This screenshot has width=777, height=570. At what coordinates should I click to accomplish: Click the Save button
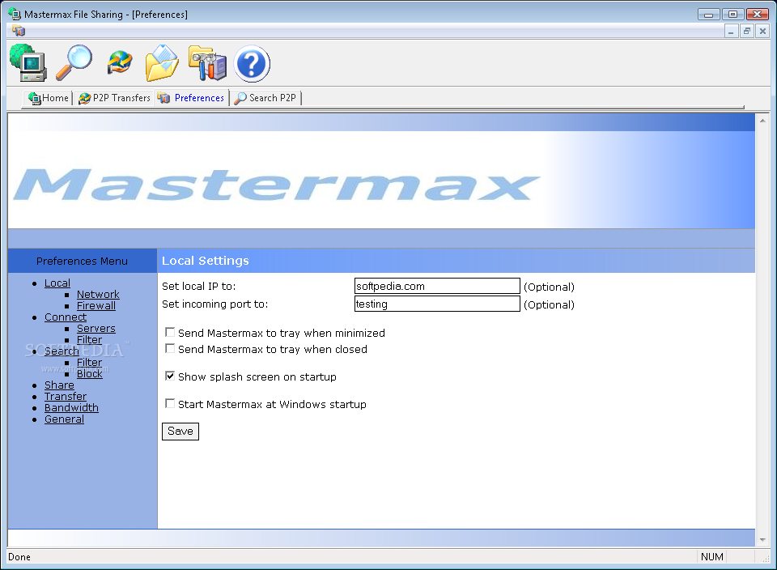pos(180,432)
